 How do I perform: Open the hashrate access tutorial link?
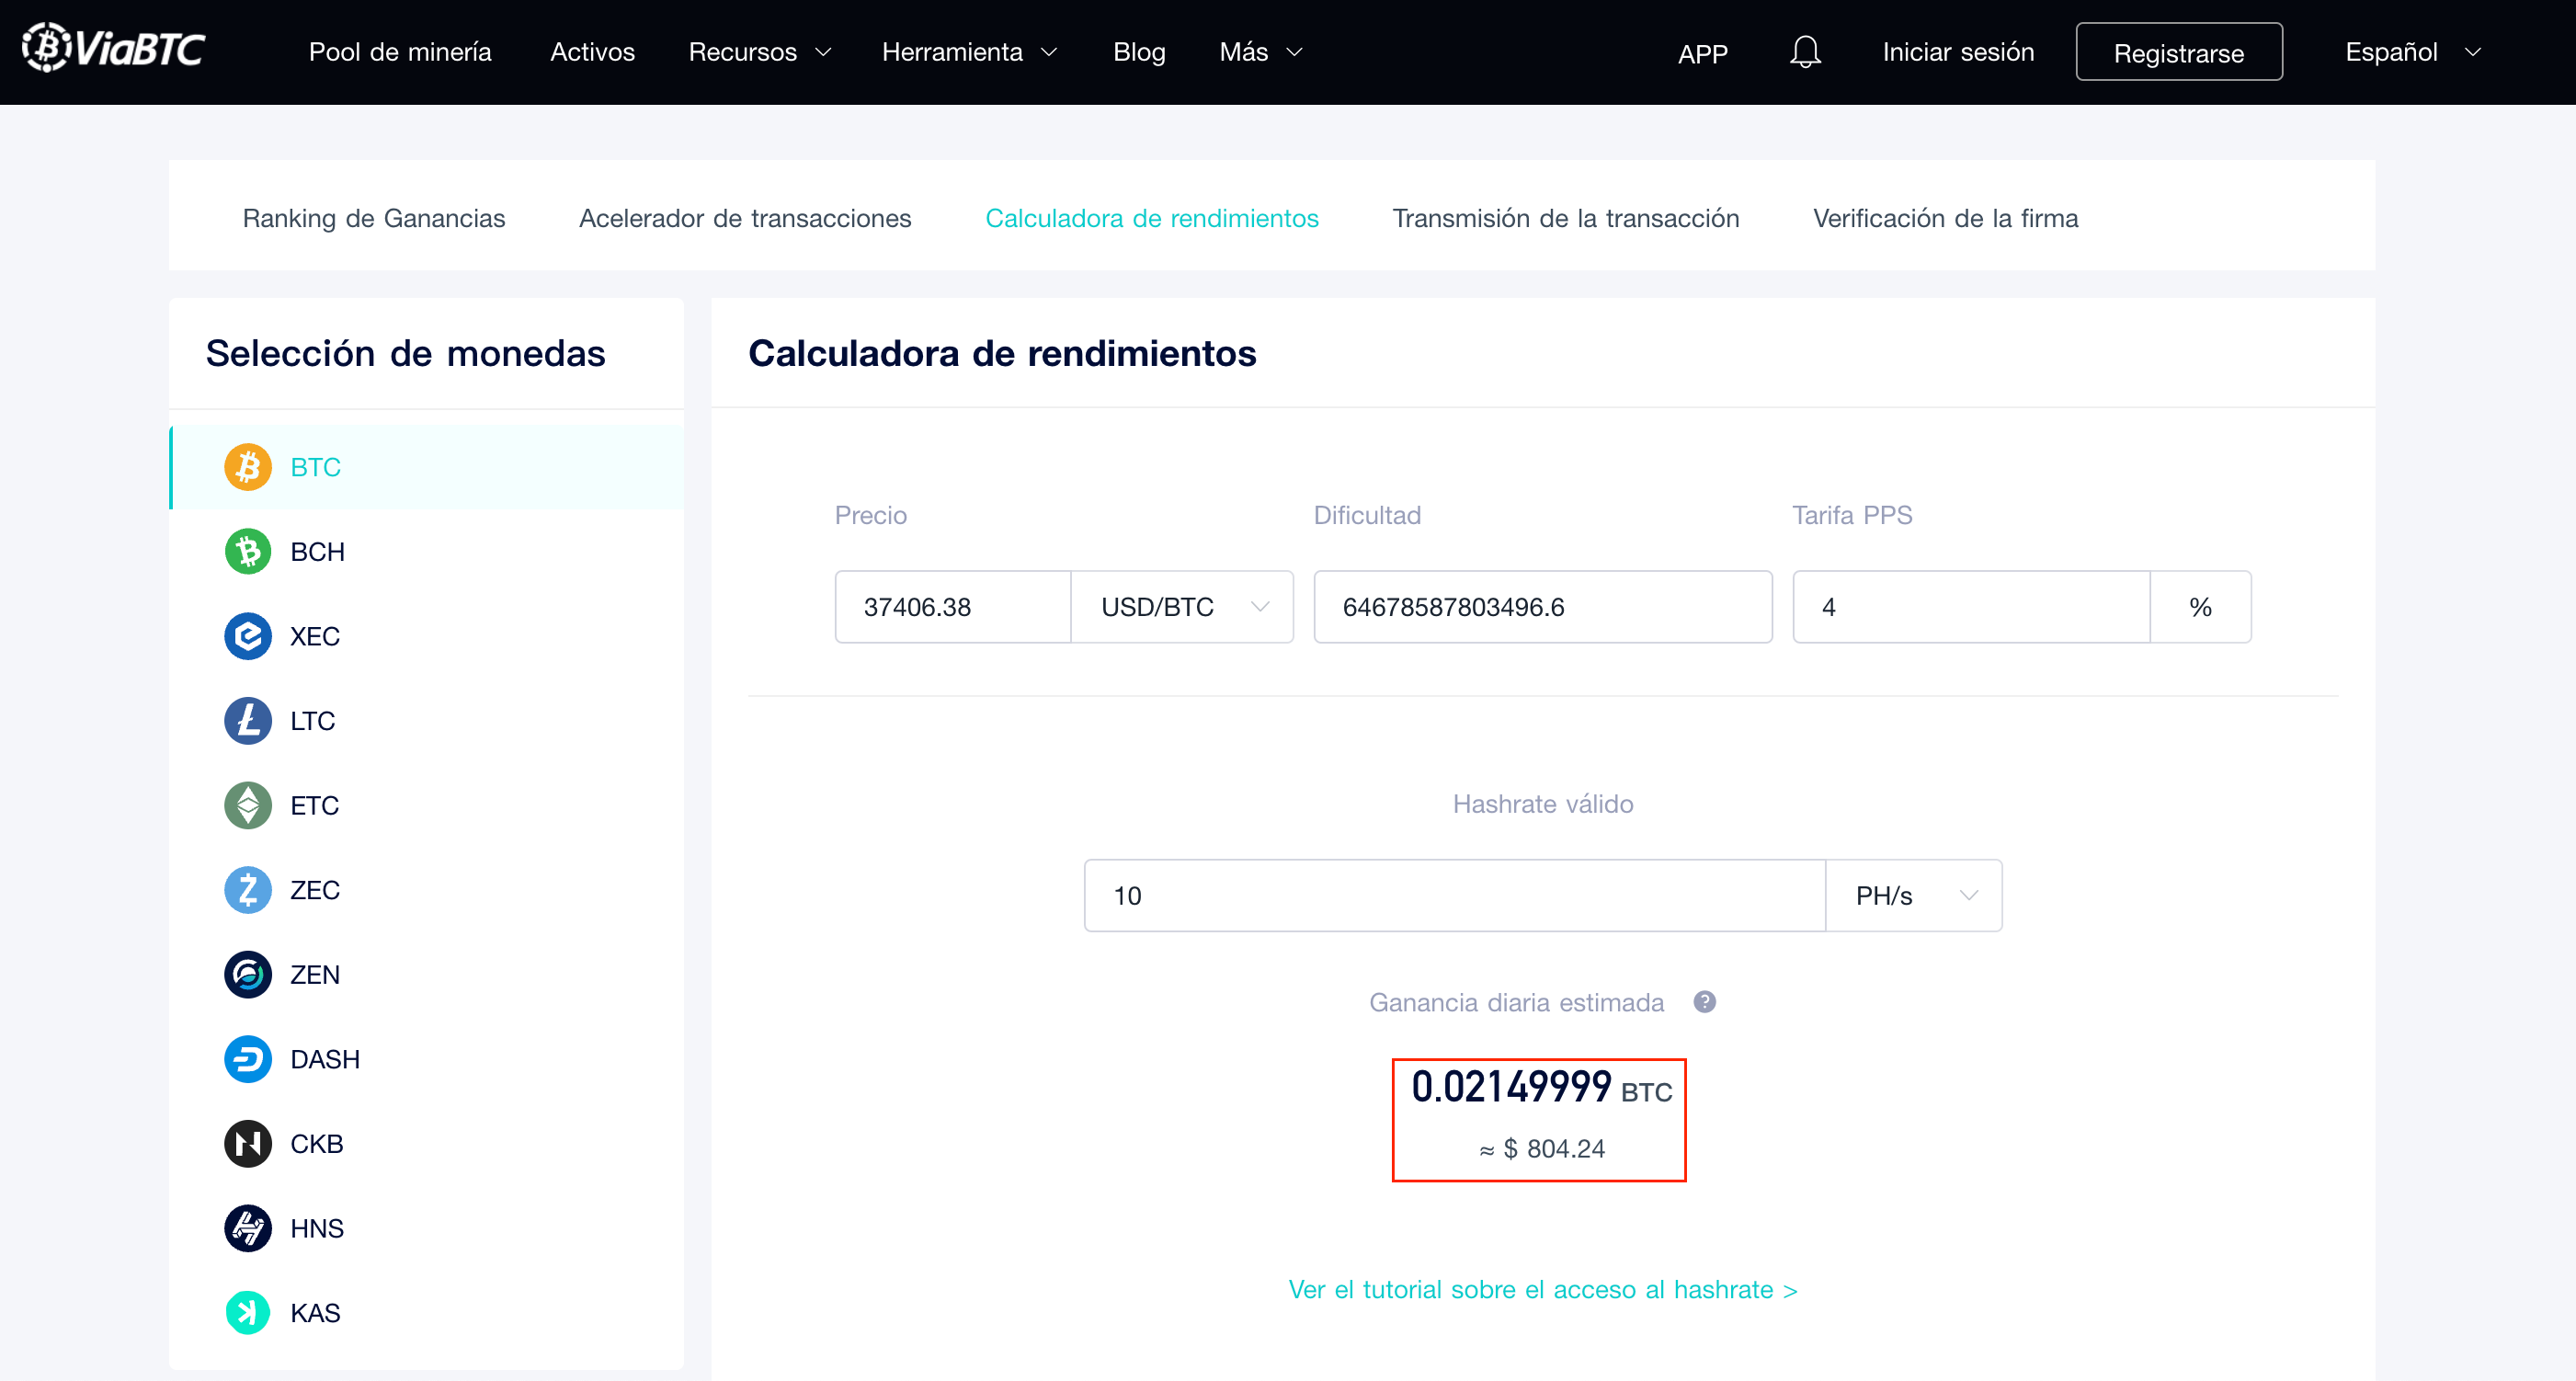[1542, 1289]
